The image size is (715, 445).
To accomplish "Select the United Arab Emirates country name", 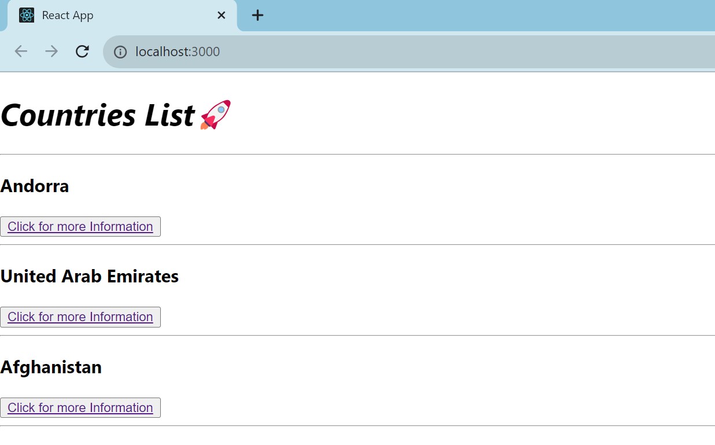I will (90, 276).
